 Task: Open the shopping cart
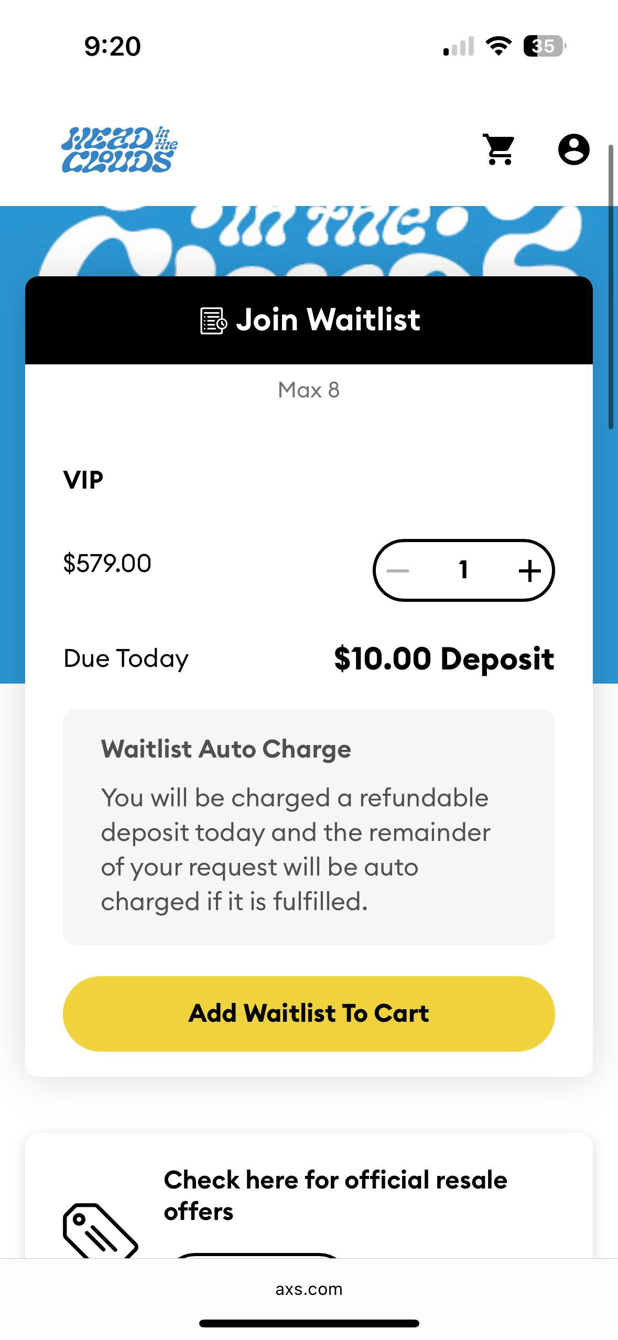[499, 150]
